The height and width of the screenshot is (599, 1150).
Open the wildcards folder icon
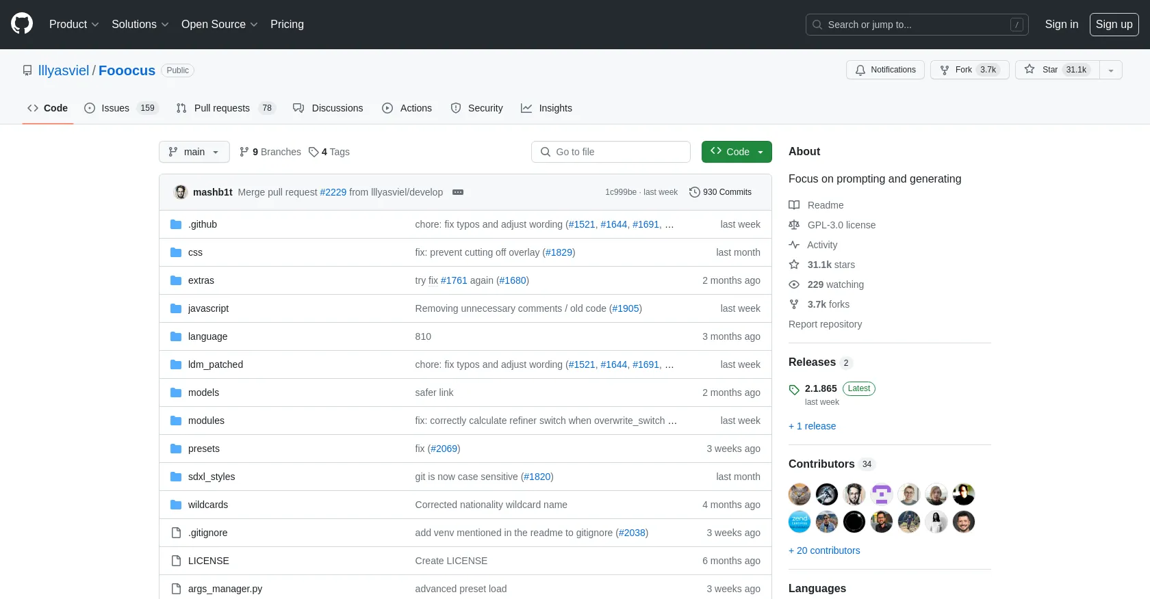pyautogui.click(x=176, y=505)
